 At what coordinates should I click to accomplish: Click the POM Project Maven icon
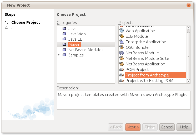tap(122, 69)
